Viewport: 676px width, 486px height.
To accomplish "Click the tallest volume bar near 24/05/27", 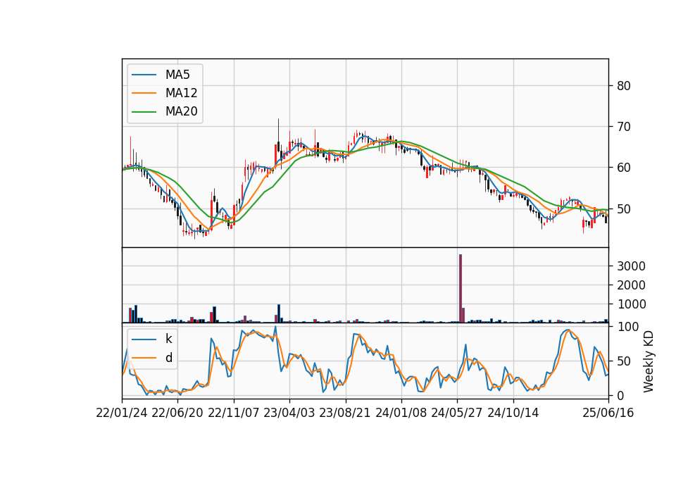I will tap(461, 289).
